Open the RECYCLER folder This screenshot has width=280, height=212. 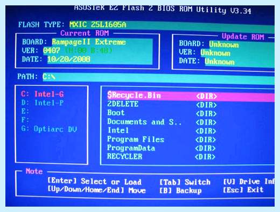[161, 157]
